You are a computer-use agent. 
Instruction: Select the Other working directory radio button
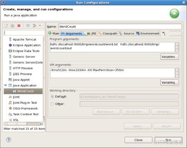pyautogui.click(x=52, y=104)
